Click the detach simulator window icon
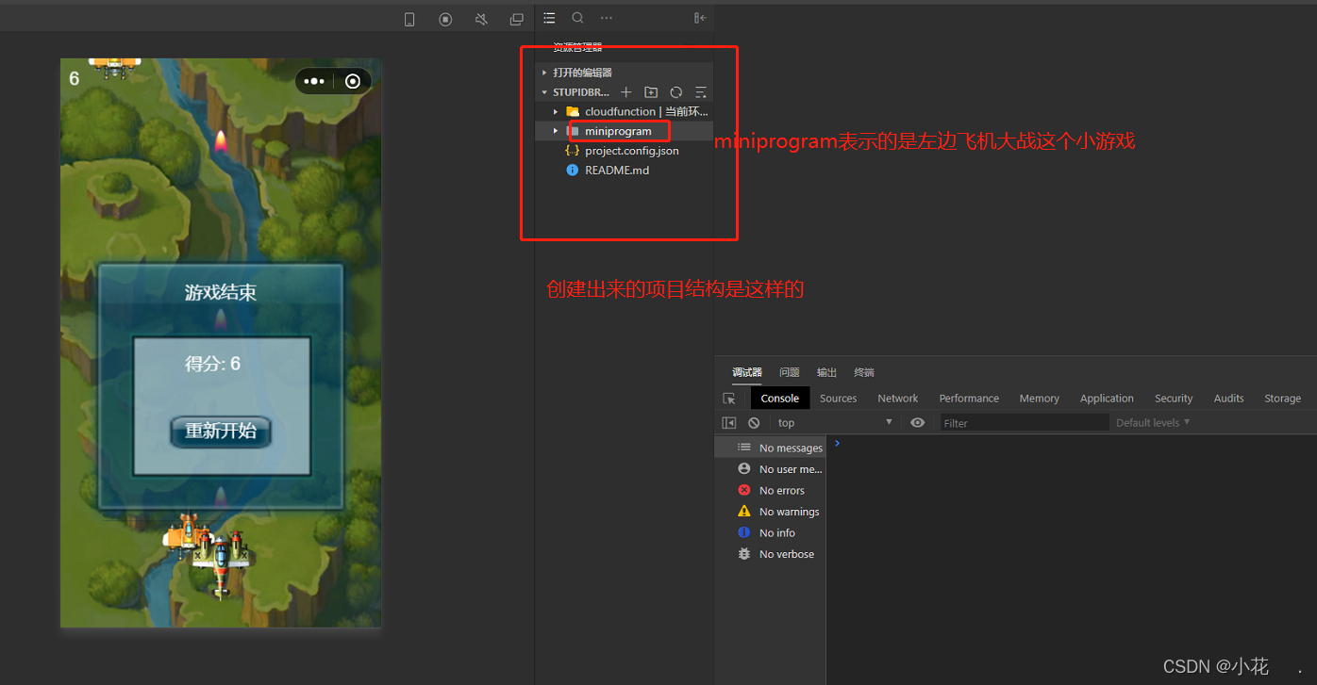1317x685 pixels. coord(516,19)
